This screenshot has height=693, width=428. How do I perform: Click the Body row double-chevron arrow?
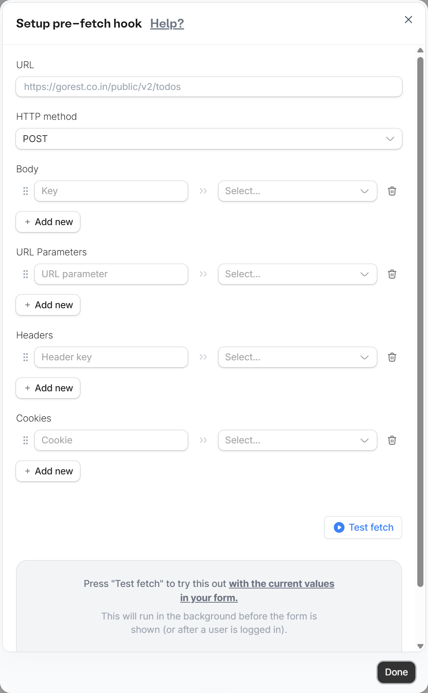(x=203, y=191)
